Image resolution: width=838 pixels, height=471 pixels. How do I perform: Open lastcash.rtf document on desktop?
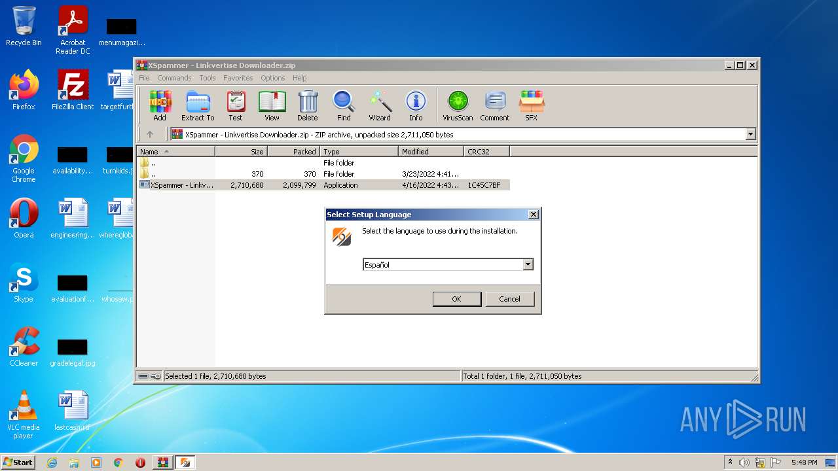click(x=73, y=411)
